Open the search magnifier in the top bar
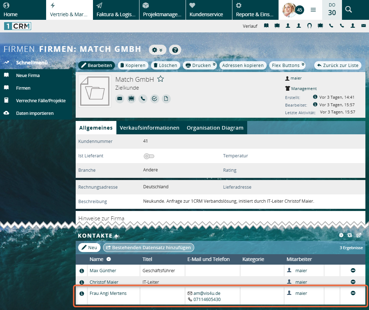 coord(348,9)
